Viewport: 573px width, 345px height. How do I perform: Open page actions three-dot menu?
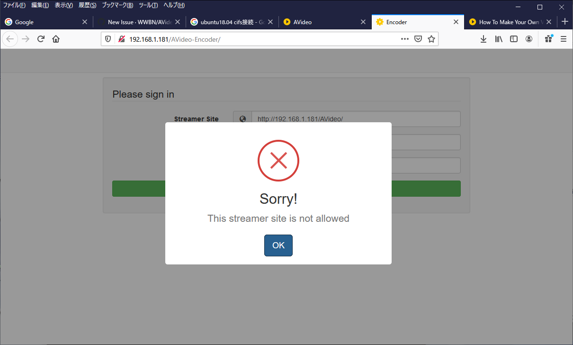click(x=404, y=39)
